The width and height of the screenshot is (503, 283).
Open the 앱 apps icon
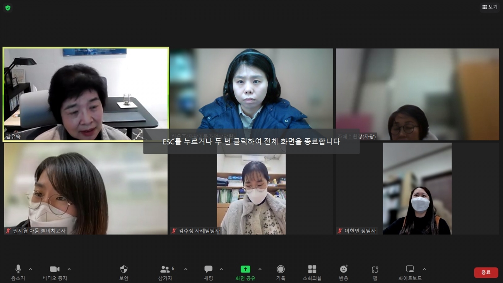coord(375,269)
